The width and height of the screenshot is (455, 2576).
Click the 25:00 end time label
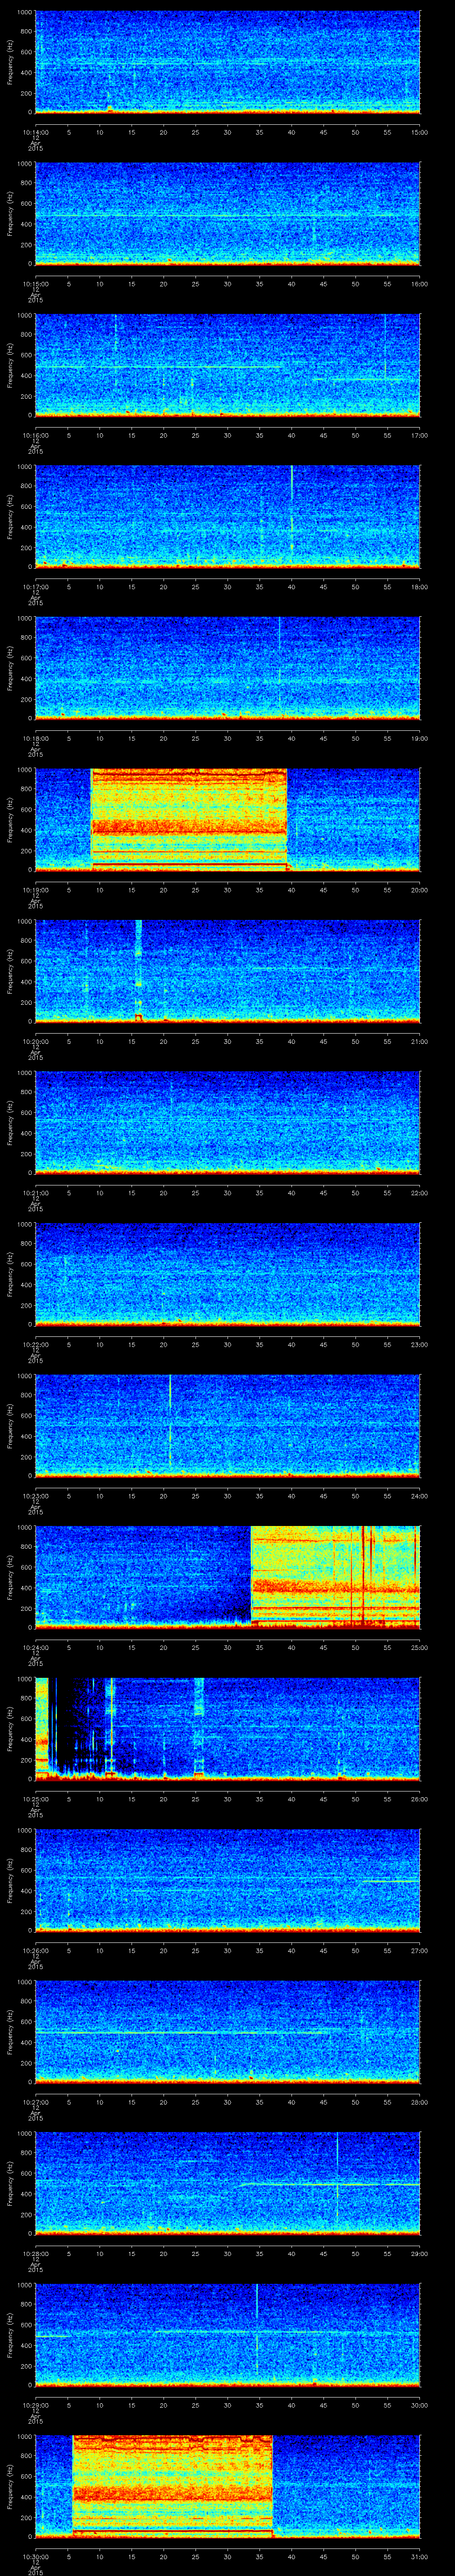coord(420,1647)
